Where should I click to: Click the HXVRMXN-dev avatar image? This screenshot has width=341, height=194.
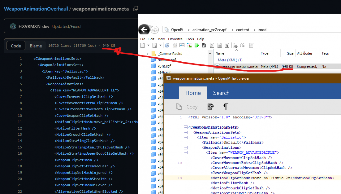point(13,26)
